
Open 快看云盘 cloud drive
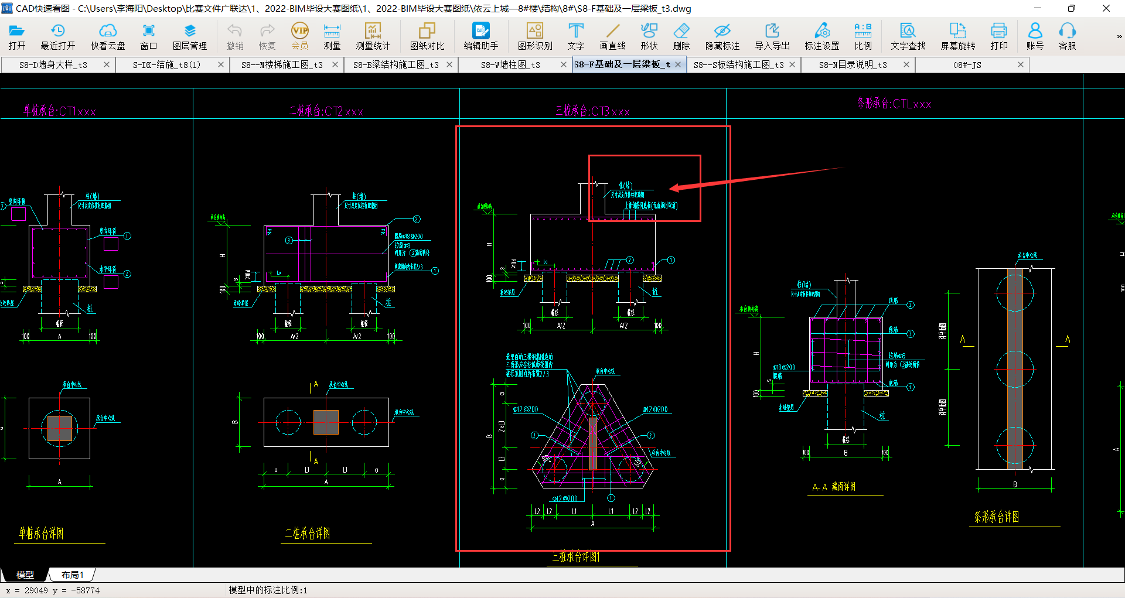[108, 36]
